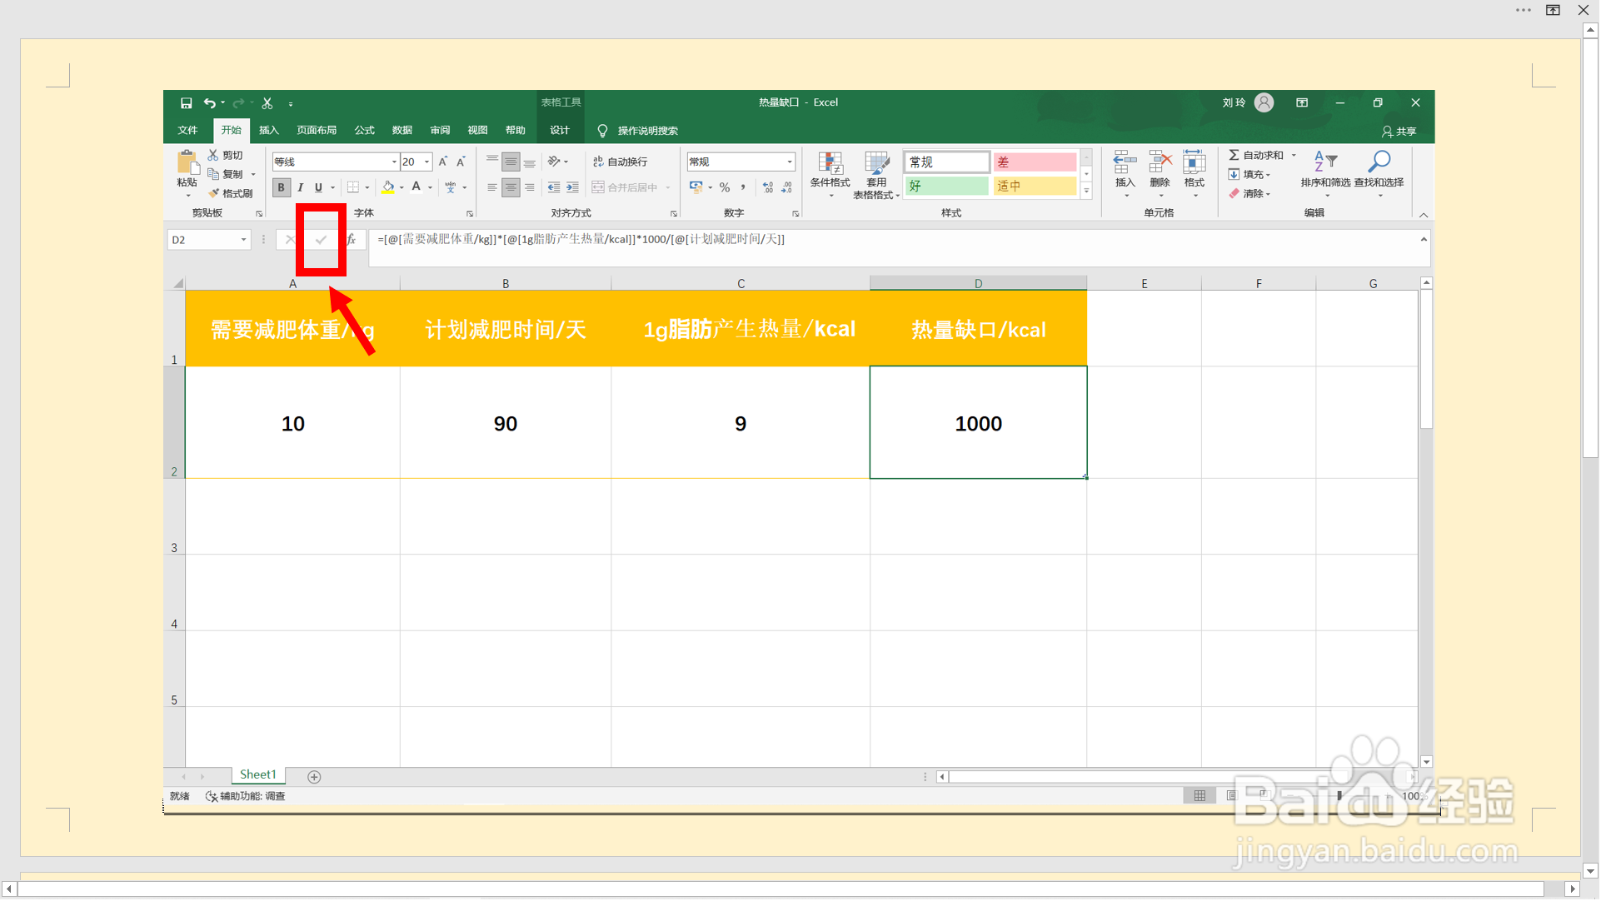The height and width of the screenshot is (906, 1606).
Task: Switch to 数据 data tab
Action: [x=402, y=130]
